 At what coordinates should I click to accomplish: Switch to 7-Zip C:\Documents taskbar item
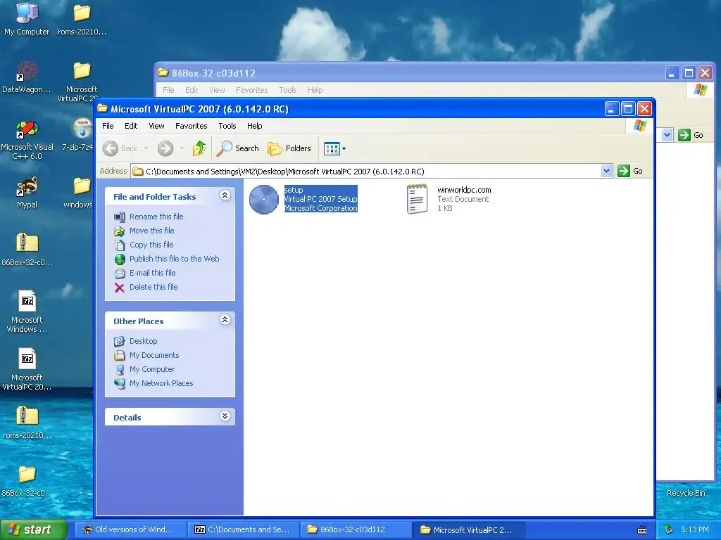244,530
